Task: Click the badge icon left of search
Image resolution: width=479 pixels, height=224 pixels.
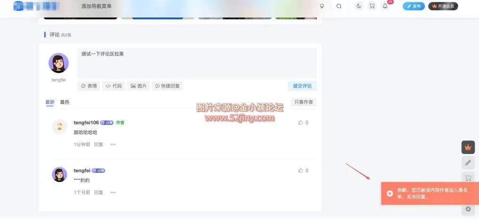Action: (x=322, y=6)
